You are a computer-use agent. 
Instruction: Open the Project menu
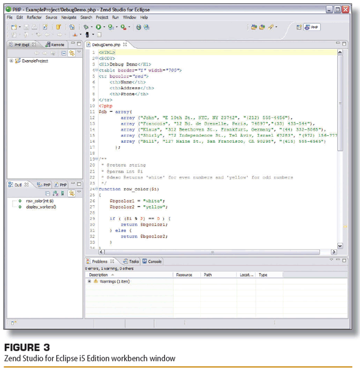click(x=102, y=17)
